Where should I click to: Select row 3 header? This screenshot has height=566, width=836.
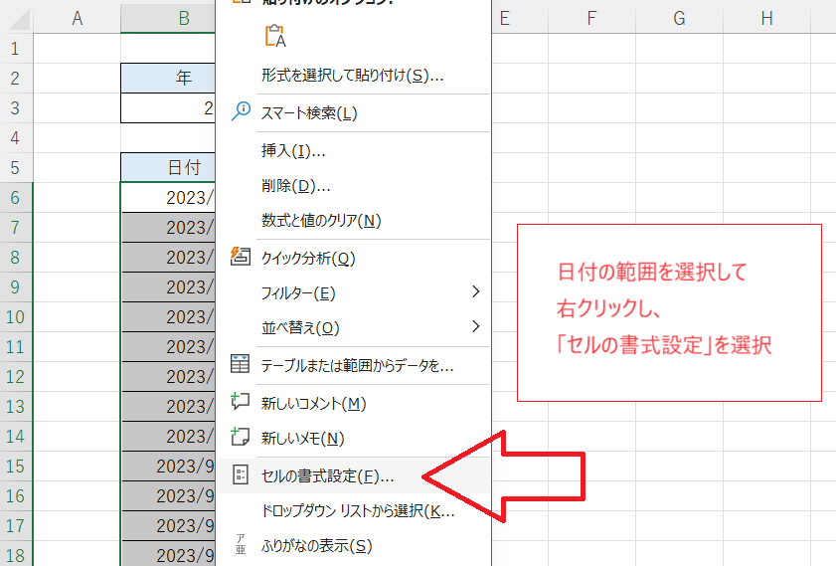(16, 108)
